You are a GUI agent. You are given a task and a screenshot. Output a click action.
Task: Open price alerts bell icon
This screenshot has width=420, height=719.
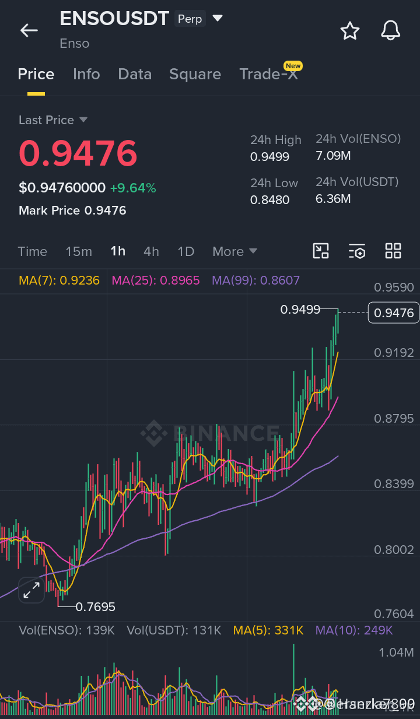[x=390, y=30]
